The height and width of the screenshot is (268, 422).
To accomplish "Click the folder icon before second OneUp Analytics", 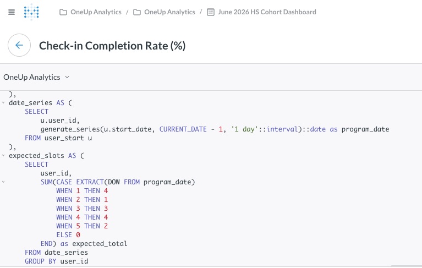I will (x=137, y=12).
